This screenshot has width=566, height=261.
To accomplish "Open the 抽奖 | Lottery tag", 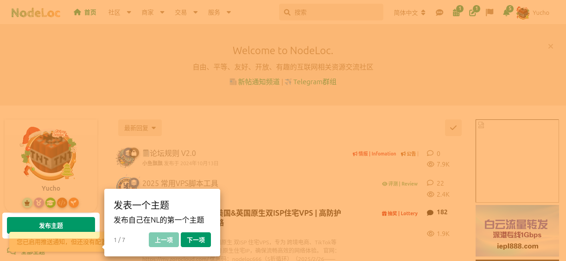I will [400, 213].
